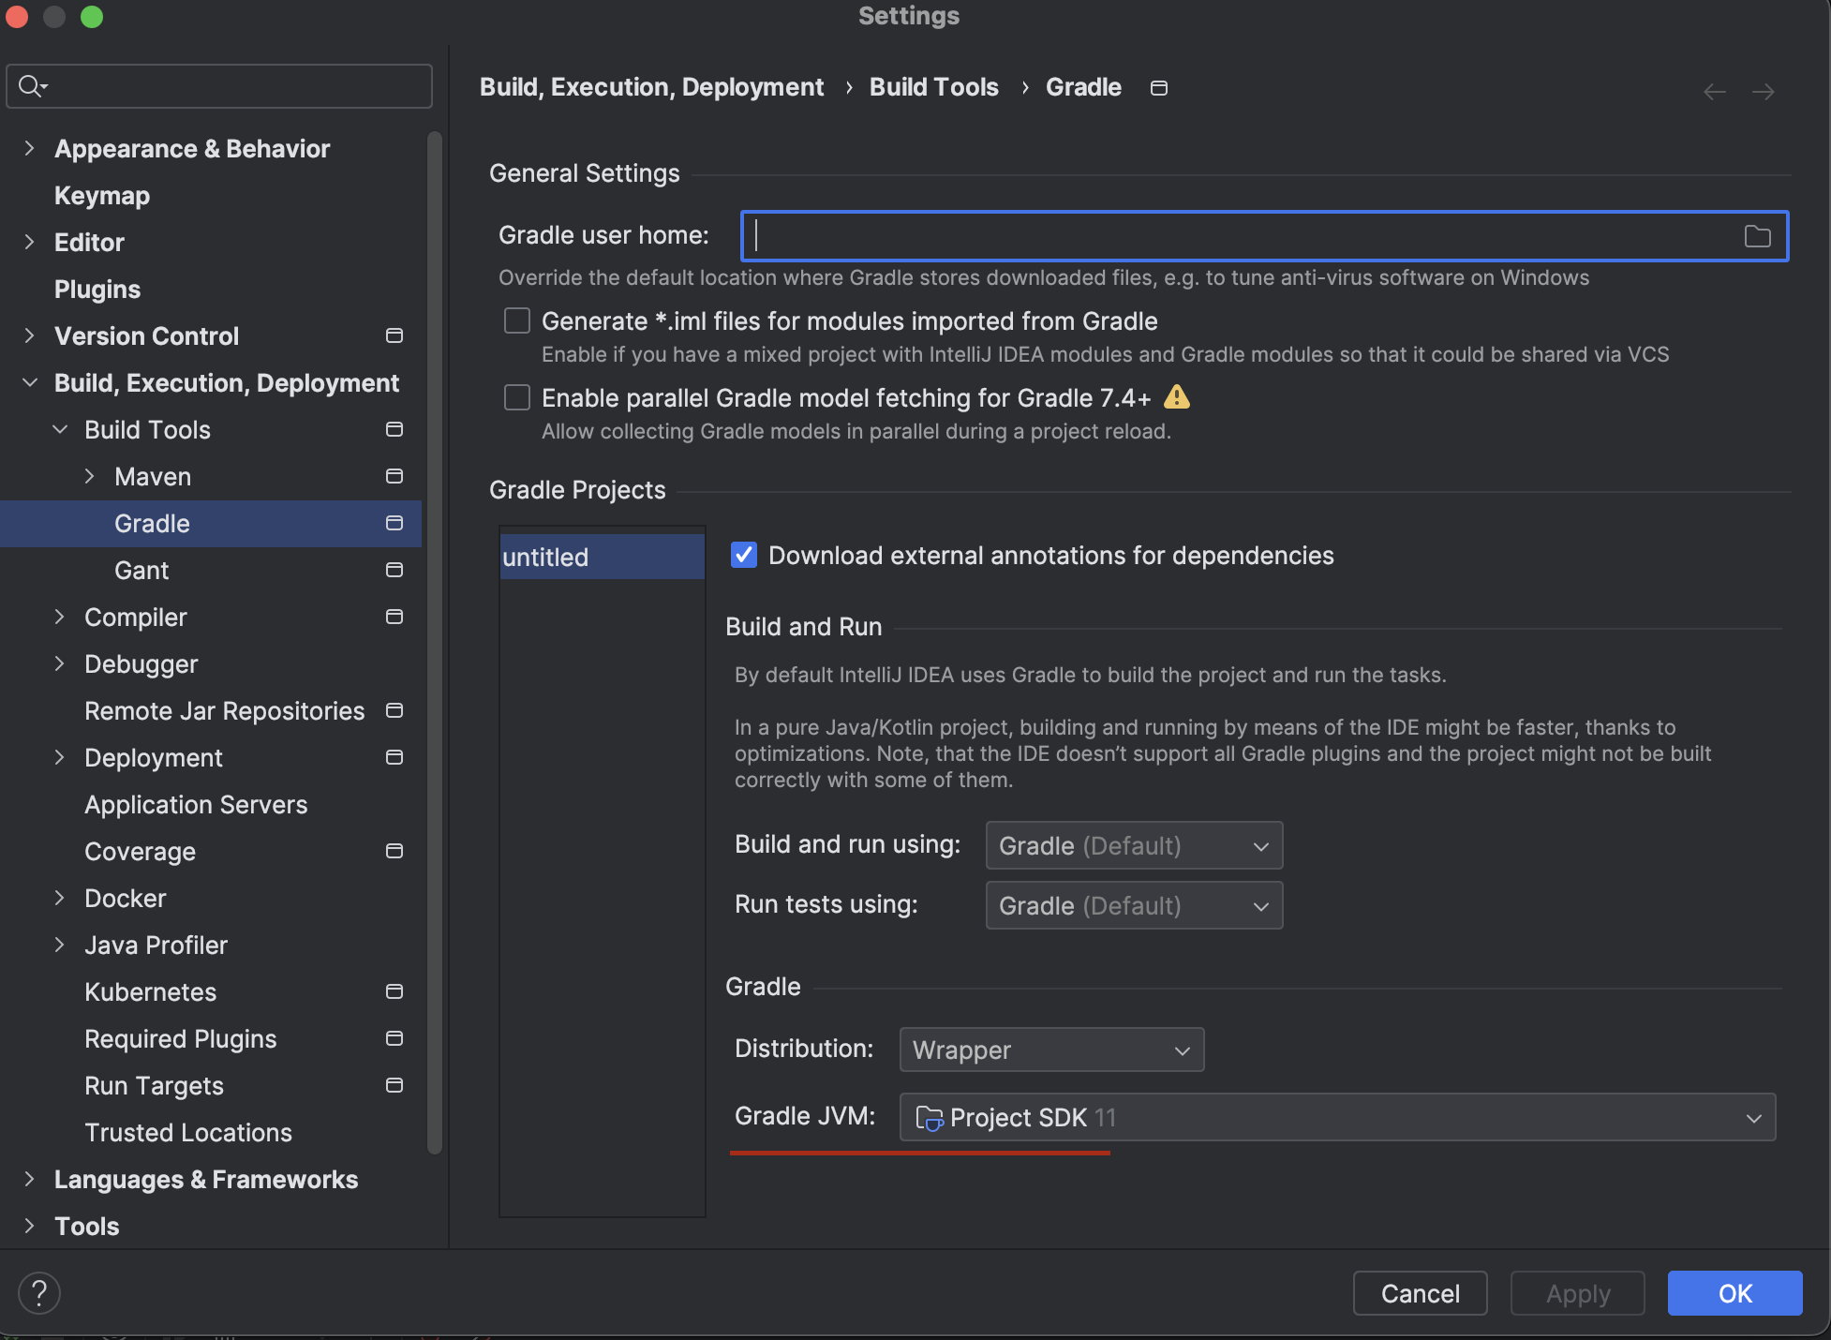The image size is (1831, 1340).
Task: Select the untitled Gradle project
Action: pos(602,557)
